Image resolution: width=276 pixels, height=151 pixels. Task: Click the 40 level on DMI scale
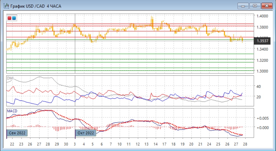tap(259, 87)
